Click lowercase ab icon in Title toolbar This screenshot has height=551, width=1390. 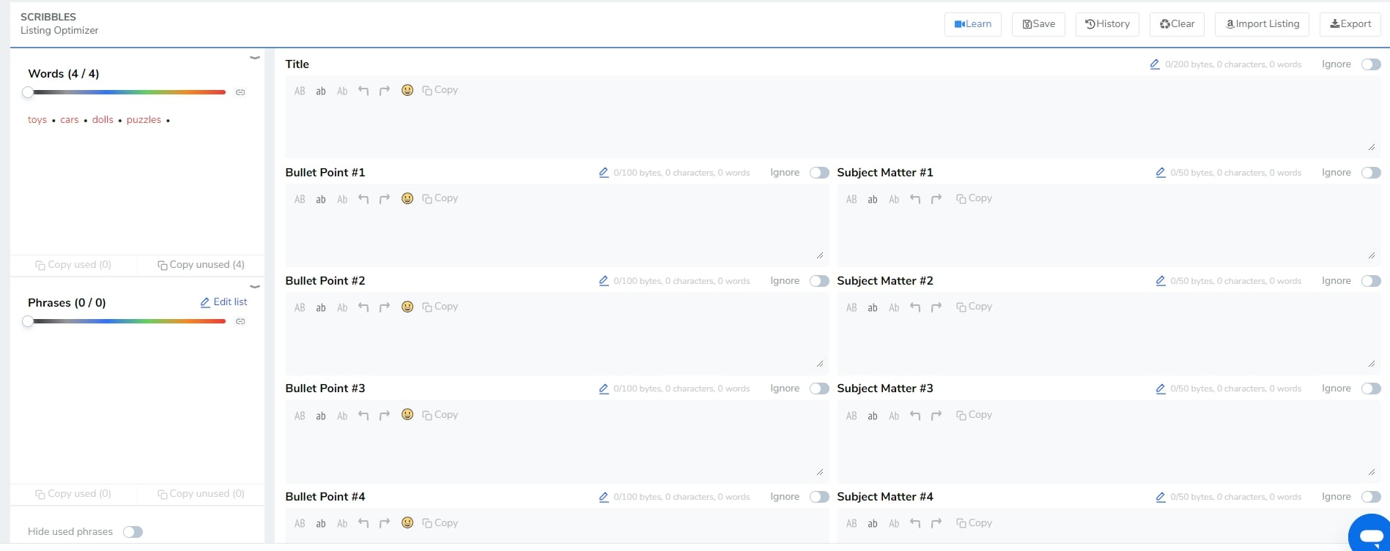click(x=321, y=91)
